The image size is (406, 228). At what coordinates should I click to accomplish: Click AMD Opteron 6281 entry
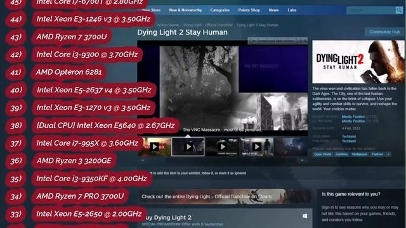click(x=69, y=72)
